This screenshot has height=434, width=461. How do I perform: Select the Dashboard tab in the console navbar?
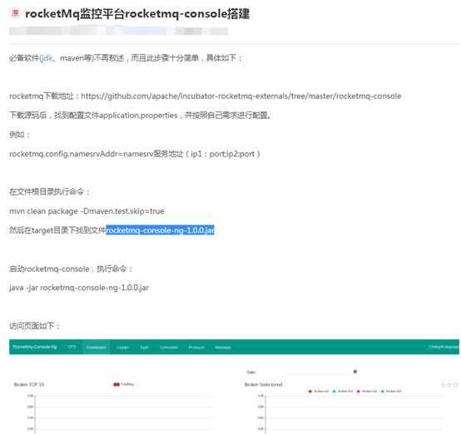(x=97, y=348)
